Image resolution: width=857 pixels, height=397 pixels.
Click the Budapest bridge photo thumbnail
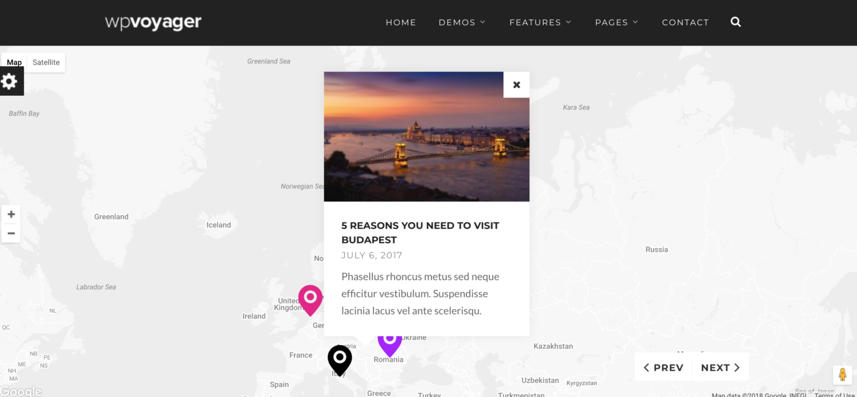pos(427,137)
